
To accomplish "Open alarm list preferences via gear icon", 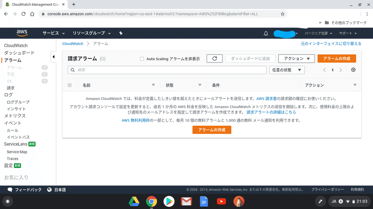I will 353,70.
